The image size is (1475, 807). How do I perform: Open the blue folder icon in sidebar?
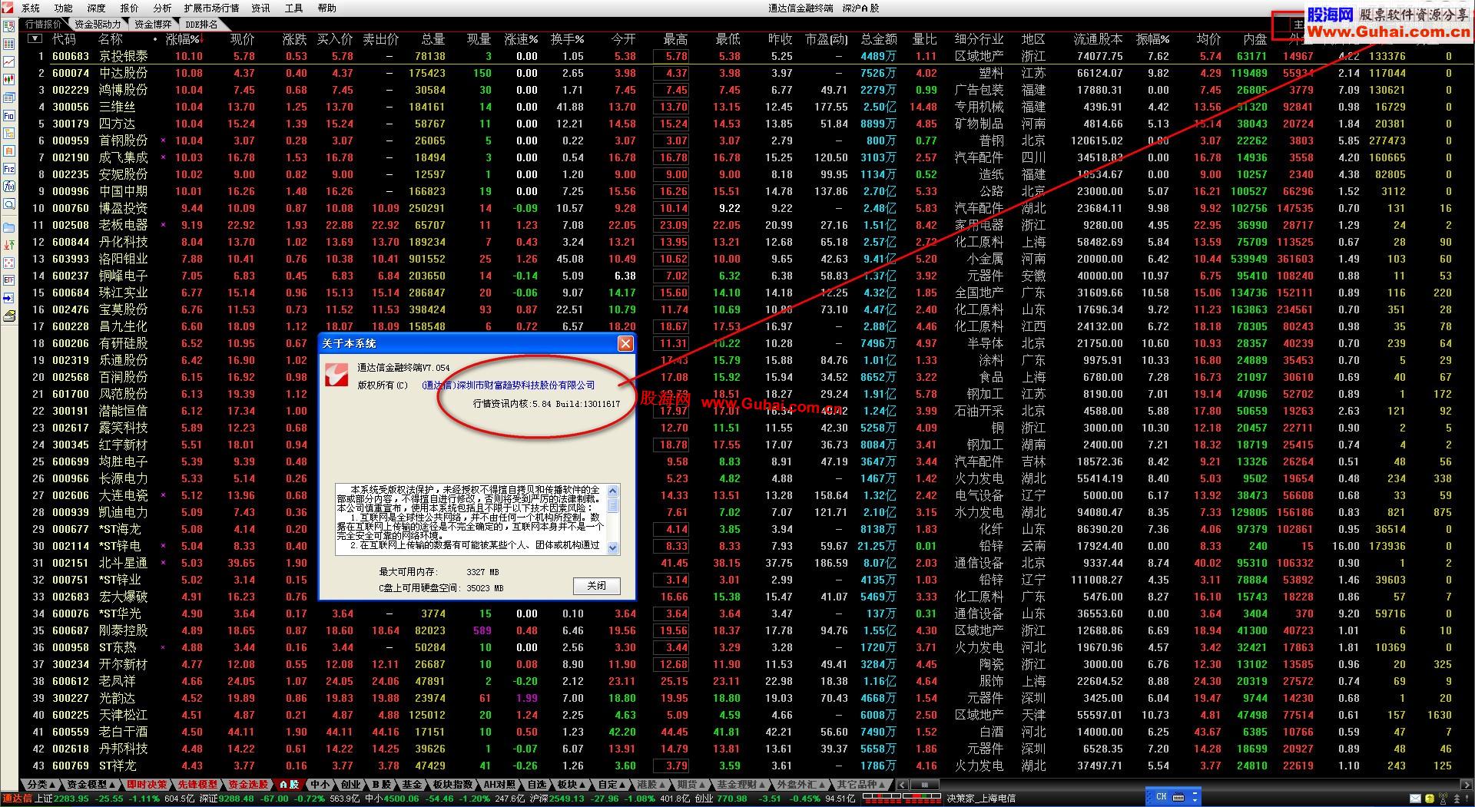coord(9,227)
